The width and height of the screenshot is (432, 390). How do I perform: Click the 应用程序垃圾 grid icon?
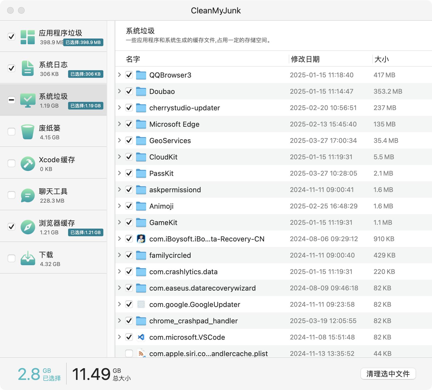[x=28, y=37]
